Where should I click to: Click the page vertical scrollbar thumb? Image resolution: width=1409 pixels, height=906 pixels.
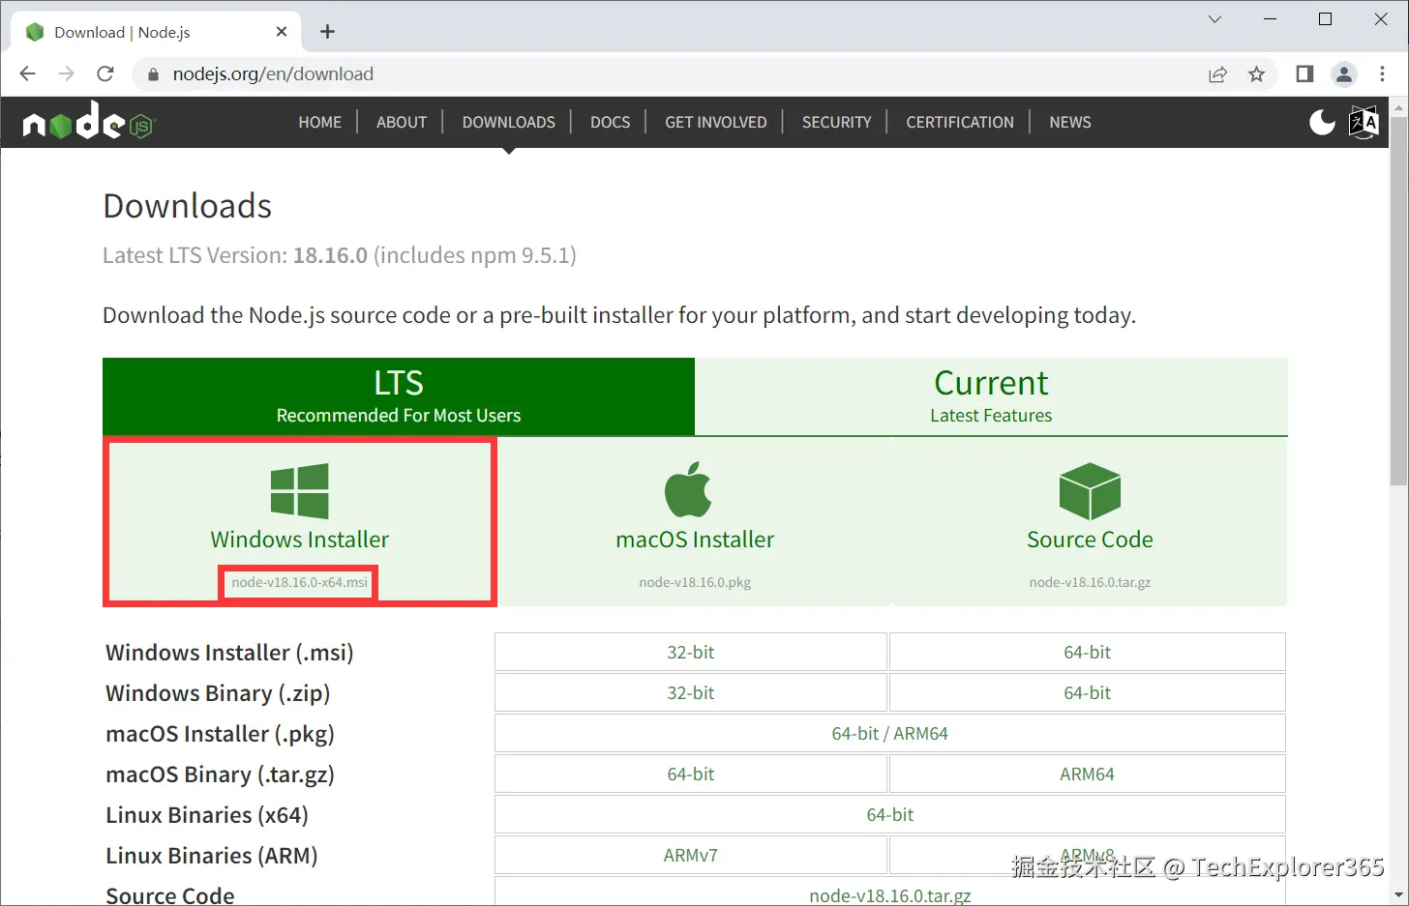[x=1398, y=301]
